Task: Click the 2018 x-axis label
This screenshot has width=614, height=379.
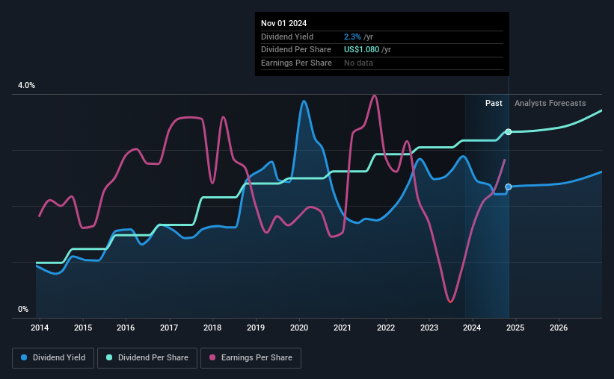Action: click(212, 328)
